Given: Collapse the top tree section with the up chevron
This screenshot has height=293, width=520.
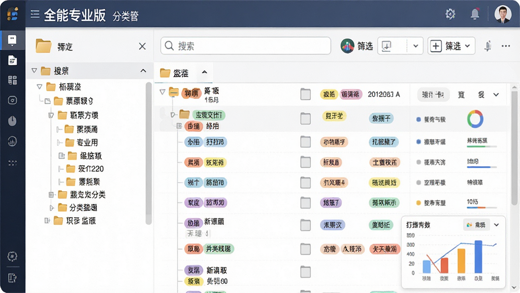Looking at the screenshot, I should pyautogui.click(x=143, y=70).
